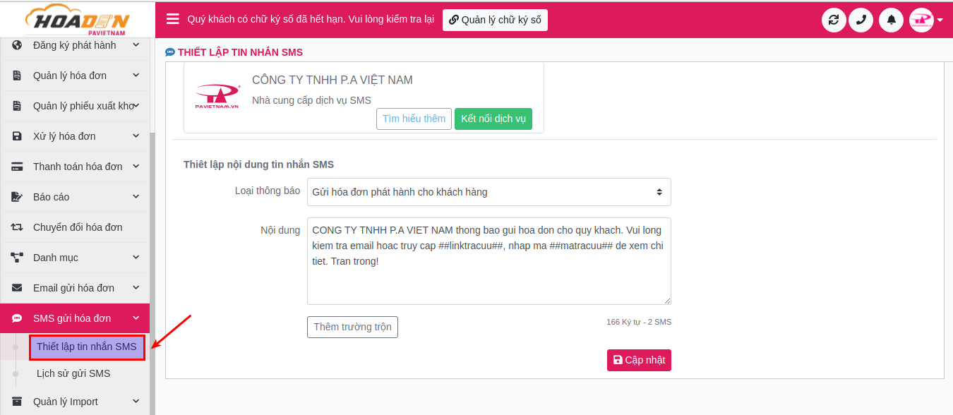
Task: Click card icon beside Thanh toán hóa đơn
Action: tap(17, 167)
